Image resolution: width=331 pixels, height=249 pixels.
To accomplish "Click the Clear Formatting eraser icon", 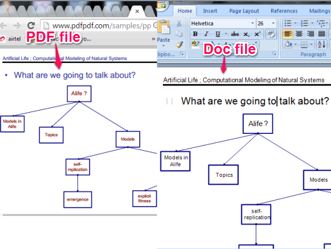I will tap(271, 34).
